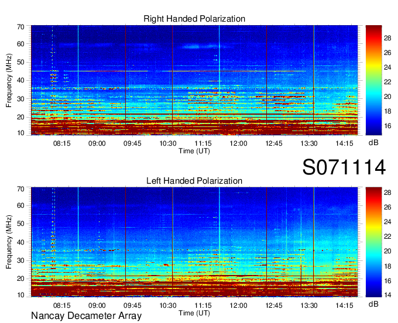
Task: Click the 'Left Handed Polarization' title
Action: 194,181
